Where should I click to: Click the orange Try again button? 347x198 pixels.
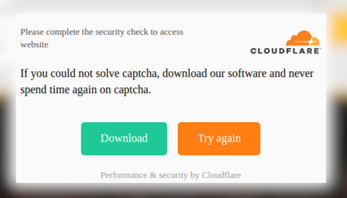click(219, 138)
